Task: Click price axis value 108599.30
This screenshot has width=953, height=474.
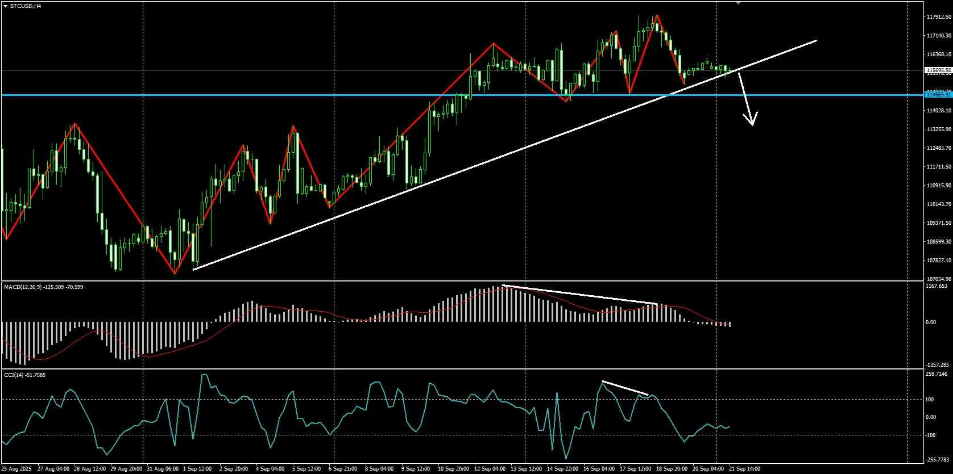Action: coord(939,242)
